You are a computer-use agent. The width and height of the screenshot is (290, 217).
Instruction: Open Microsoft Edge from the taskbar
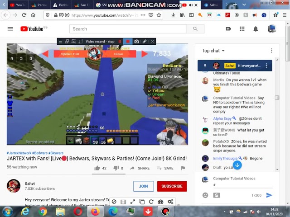[113, 211]
